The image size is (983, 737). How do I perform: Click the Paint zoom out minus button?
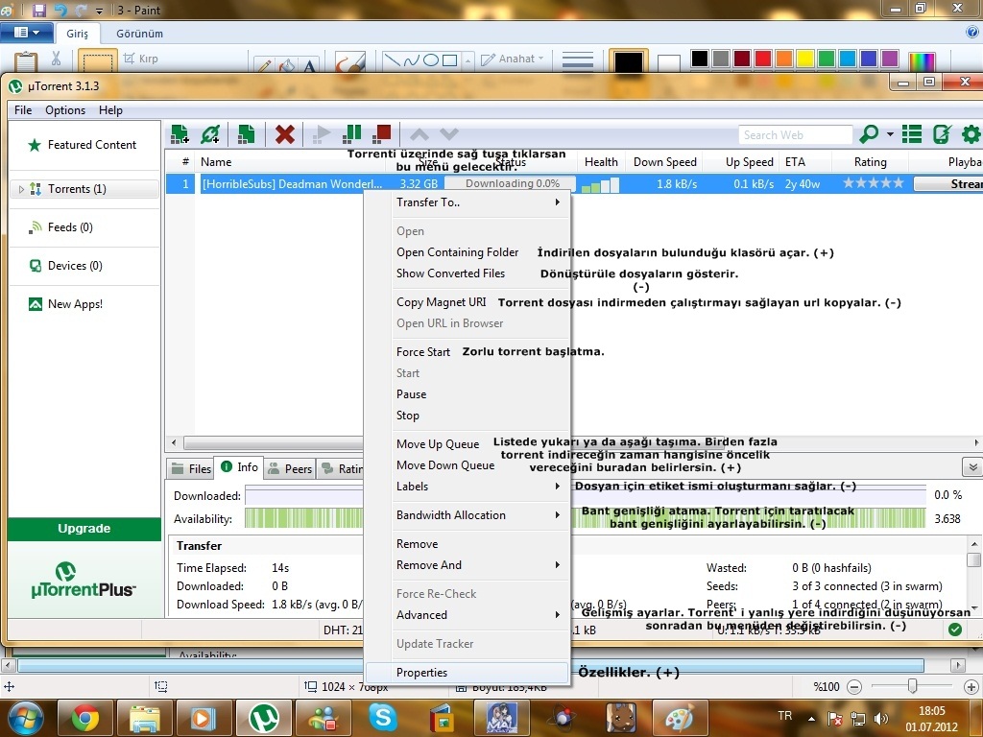[854, 687]
